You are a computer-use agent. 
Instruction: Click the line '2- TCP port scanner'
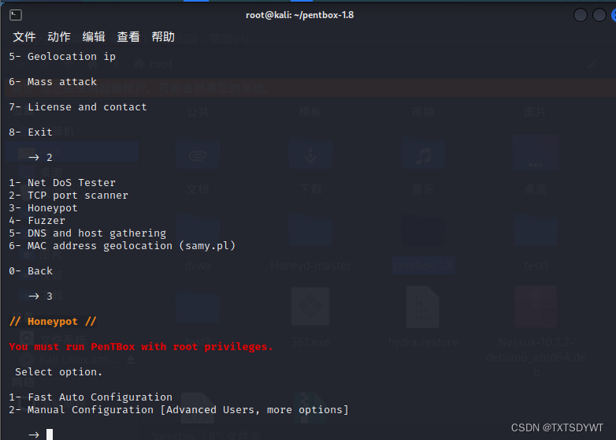point(69,195)
